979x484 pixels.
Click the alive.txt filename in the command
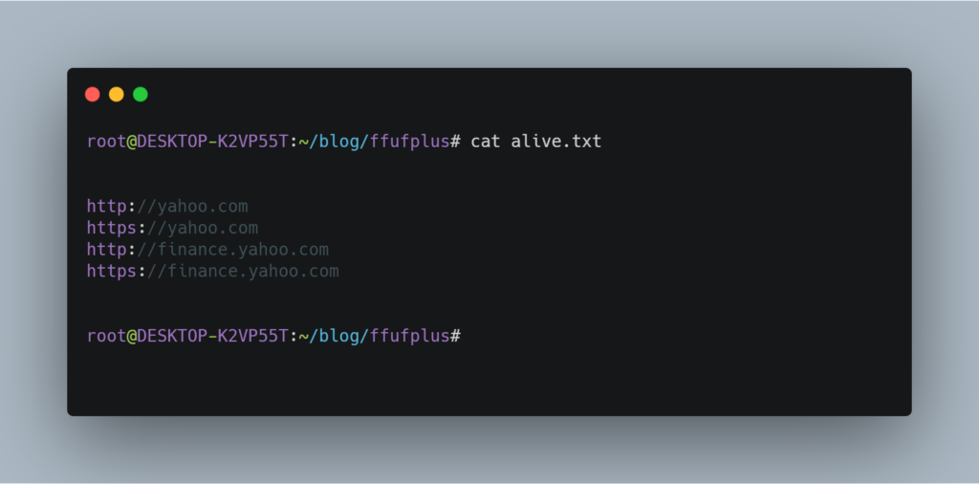pyautogui.click(x=556, y=142)
